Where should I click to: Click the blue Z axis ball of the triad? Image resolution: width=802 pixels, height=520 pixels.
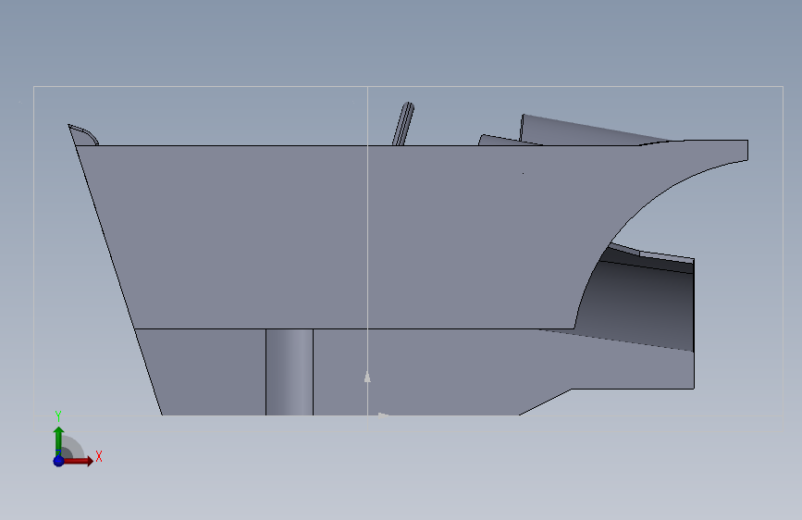point(58,461)
